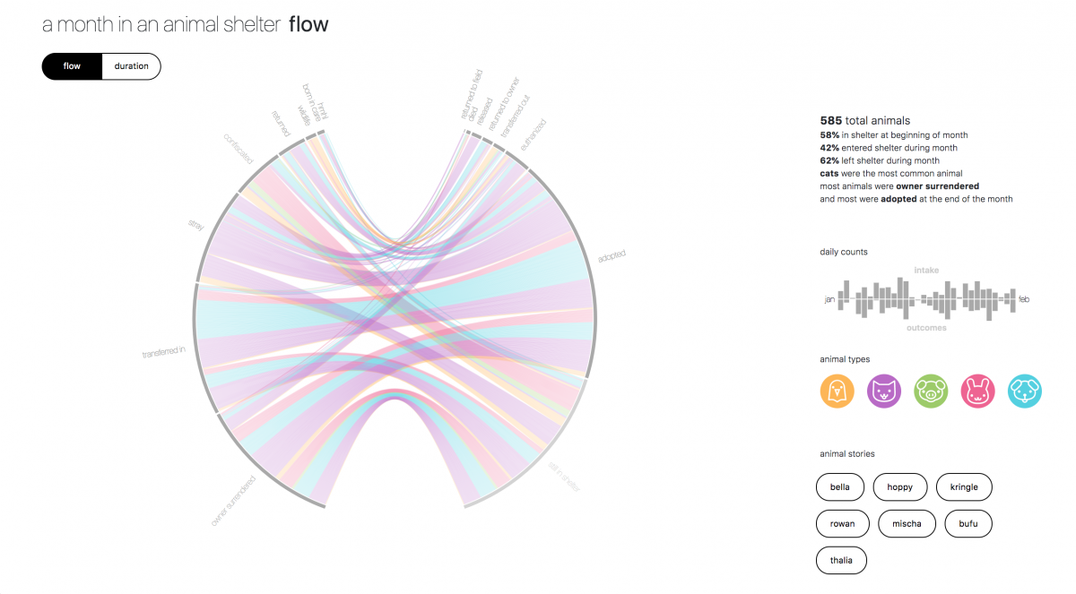Open rowan's animal story
1076x594 pixels.
843,524
